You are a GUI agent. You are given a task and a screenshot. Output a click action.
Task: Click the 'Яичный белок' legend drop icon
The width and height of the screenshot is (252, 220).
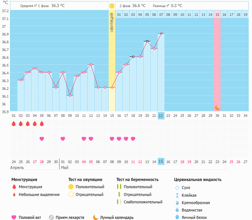(x=177, y=217)
